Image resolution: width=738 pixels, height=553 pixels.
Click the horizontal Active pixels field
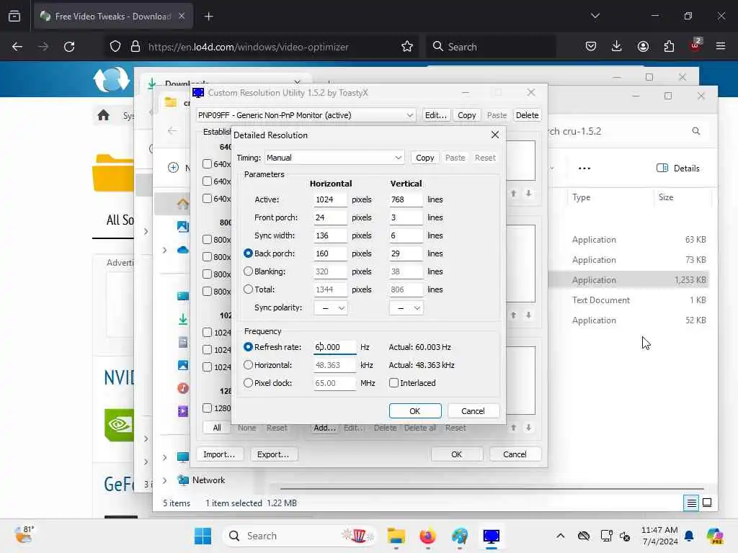(x=330, y=199)
